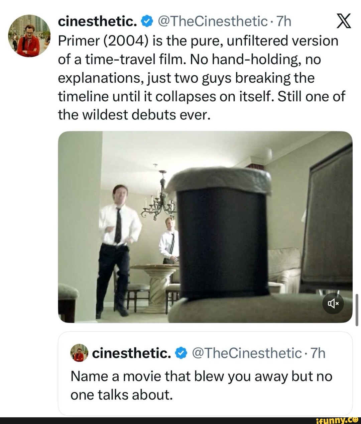
Task: Unmute the video with the speaker icon
Action: [x=333, y=303]
